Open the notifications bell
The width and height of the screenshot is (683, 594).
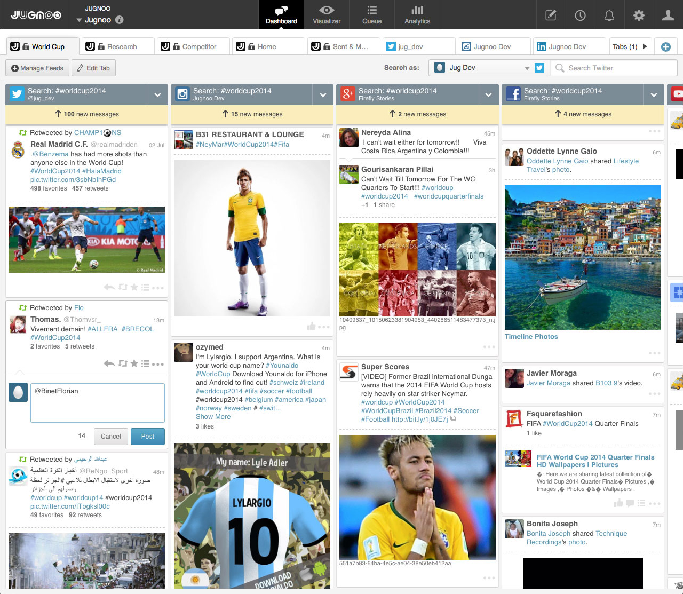609,15
